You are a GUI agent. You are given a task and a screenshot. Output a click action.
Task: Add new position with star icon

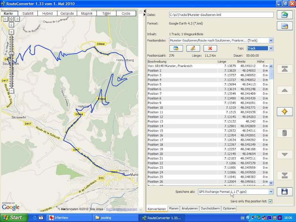pyautogui.click(x=285, y=112)
